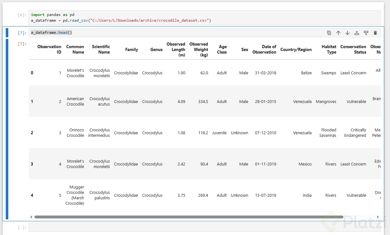Click the length value 4.09
Screen dimensions: 390x235
coord(181,101)
